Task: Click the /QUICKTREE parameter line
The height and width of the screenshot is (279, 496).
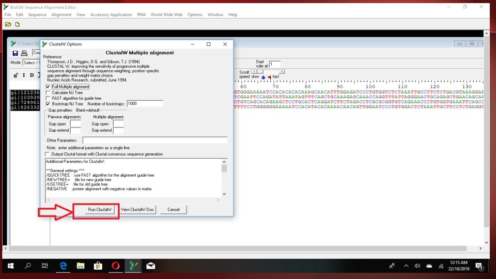Action: [x=100, y=175]
